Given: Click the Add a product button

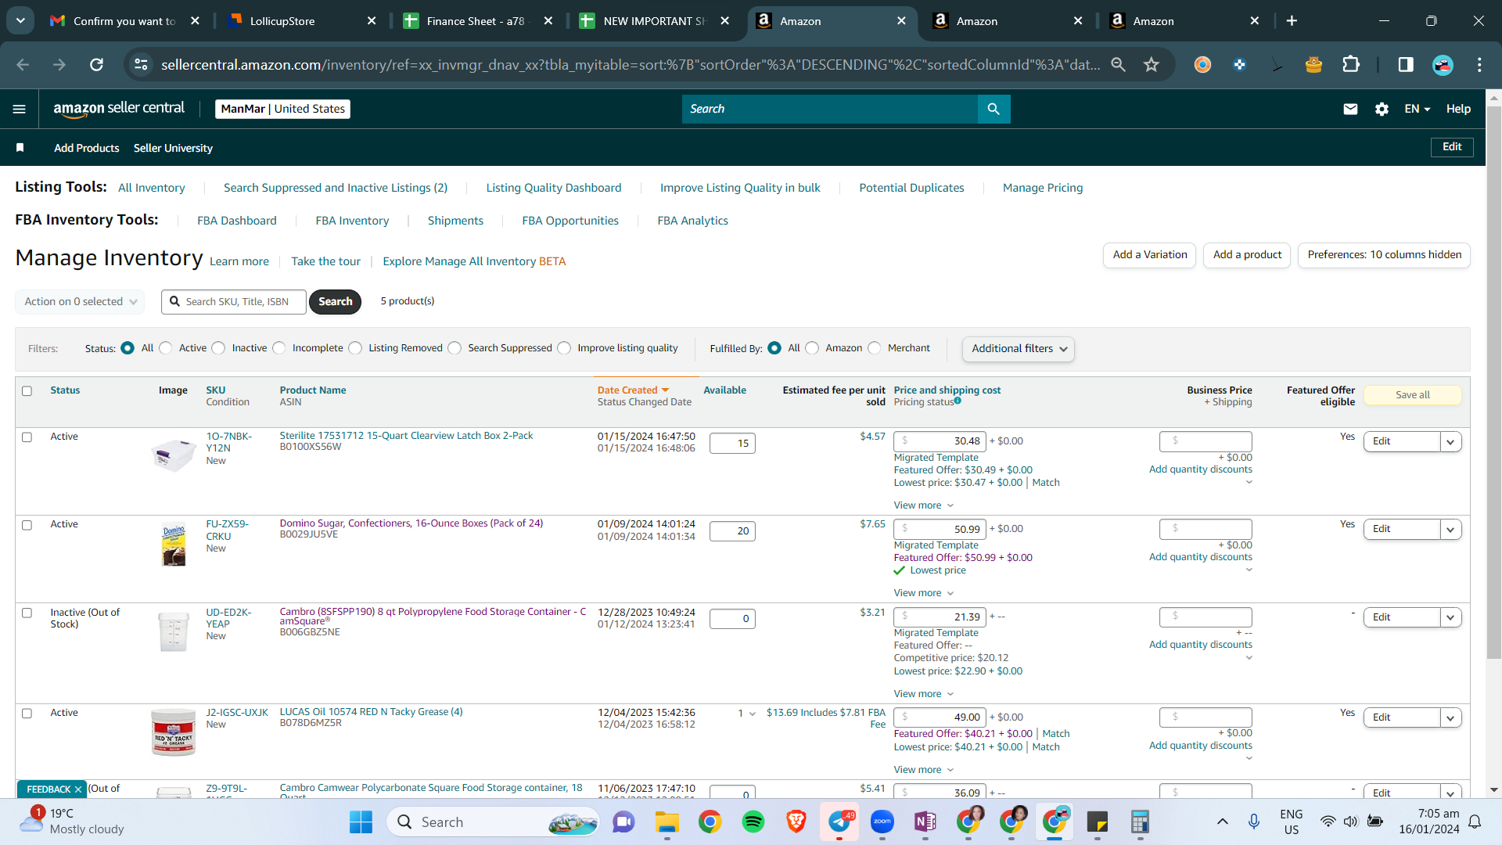Looking at the screenshot, I should (1247, 255).
